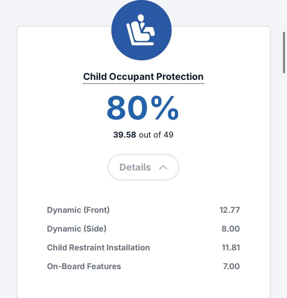Select the On-Board Features row label

(84, 266)
